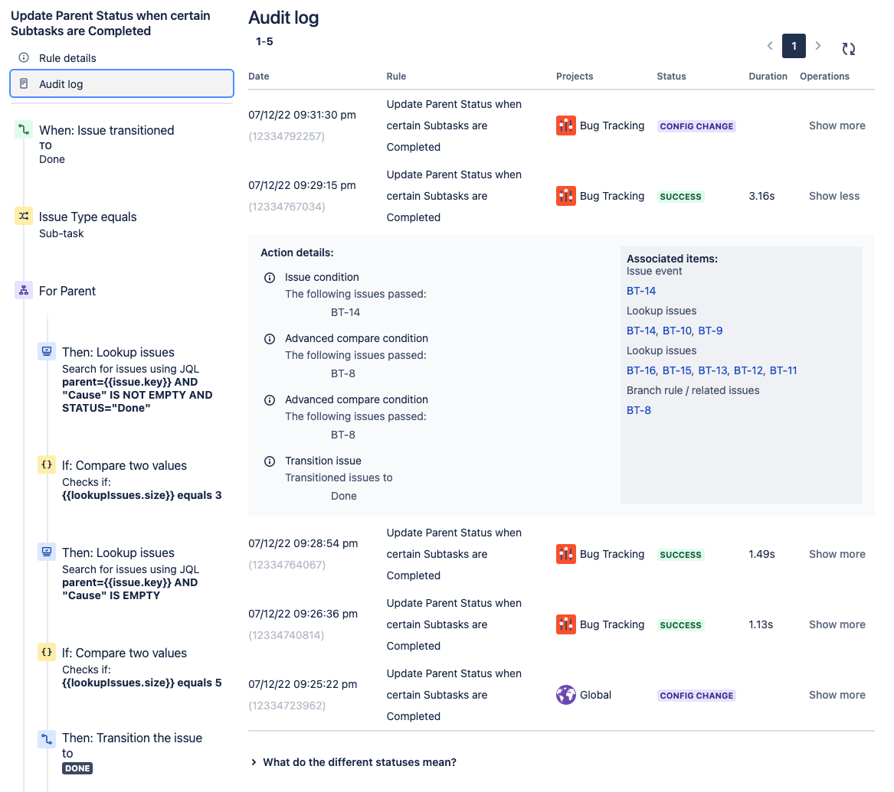Click the Global scope globe icon

tap(566, 695)
